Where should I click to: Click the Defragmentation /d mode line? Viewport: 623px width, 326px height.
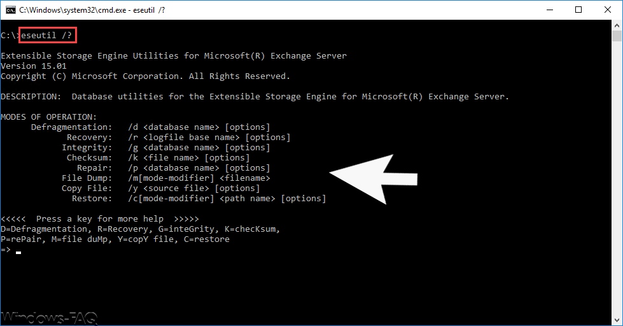coord(151,127)
